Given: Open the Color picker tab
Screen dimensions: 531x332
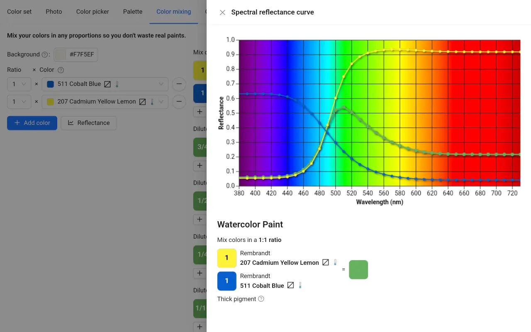Looking at the screenshot, I should point(92,12).
